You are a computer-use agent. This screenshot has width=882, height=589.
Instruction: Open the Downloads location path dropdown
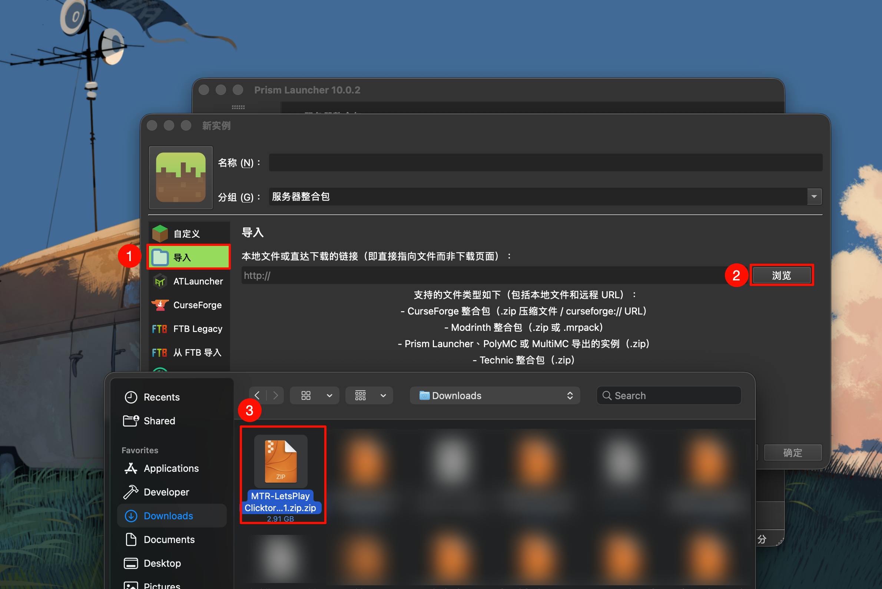[x=495, y=395]
